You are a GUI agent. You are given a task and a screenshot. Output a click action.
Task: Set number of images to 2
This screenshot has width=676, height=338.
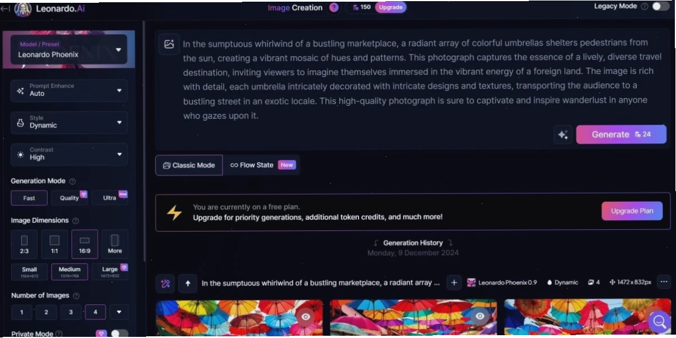(x=46, y=312)
